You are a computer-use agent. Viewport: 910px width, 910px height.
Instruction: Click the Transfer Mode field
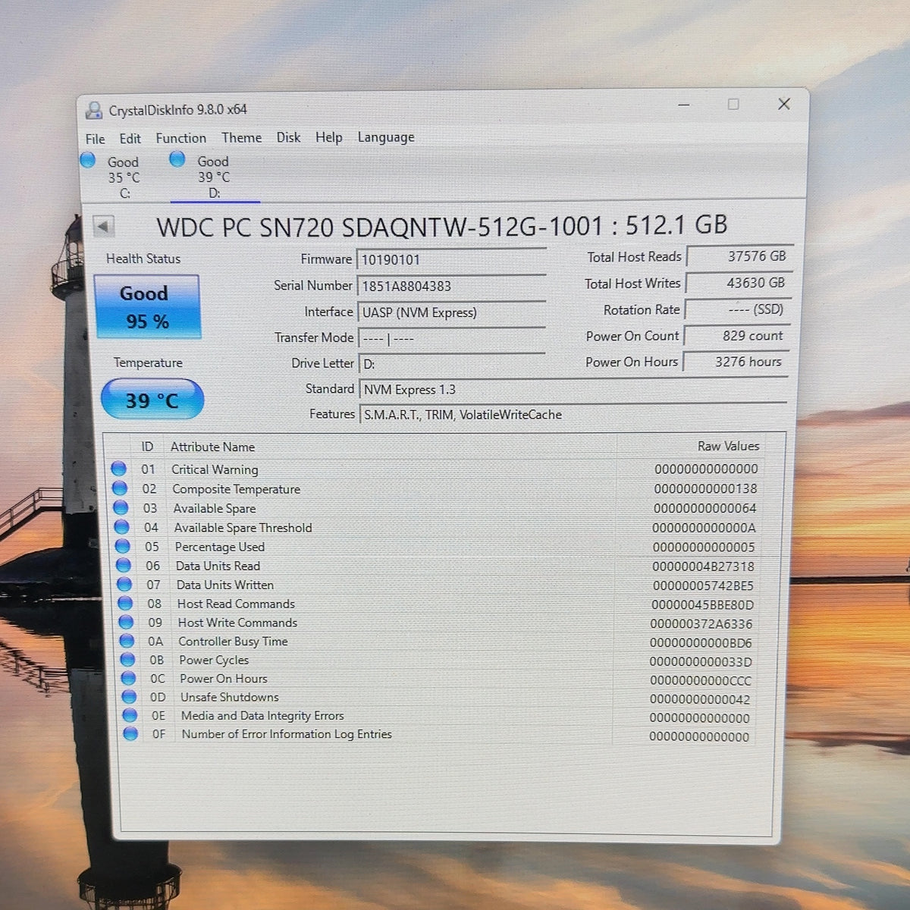coord(451,337)
